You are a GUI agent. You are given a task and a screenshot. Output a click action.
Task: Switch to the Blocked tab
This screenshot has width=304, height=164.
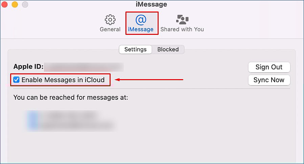pyautogui.click(x=168, y=49)
